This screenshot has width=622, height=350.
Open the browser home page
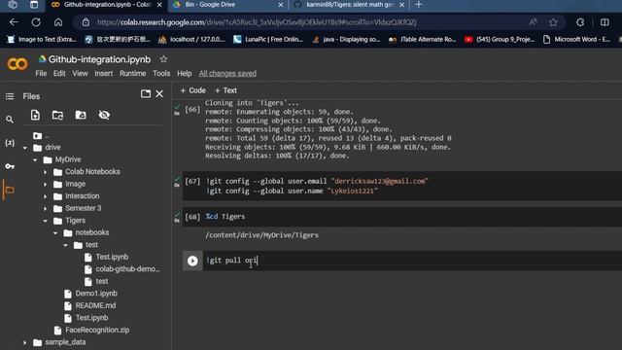coord(58,22)
